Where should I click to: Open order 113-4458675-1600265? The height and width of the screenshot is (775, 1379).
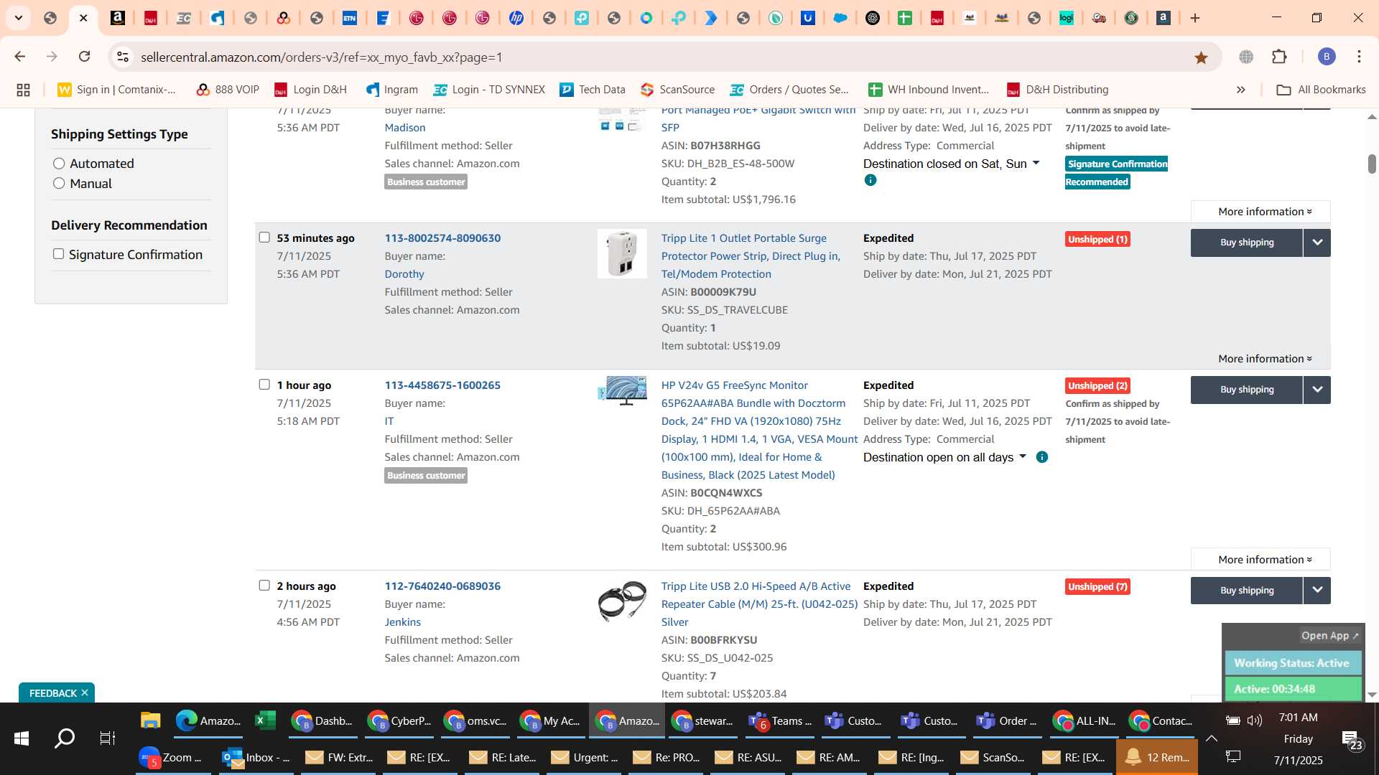(x=442, y=385)
